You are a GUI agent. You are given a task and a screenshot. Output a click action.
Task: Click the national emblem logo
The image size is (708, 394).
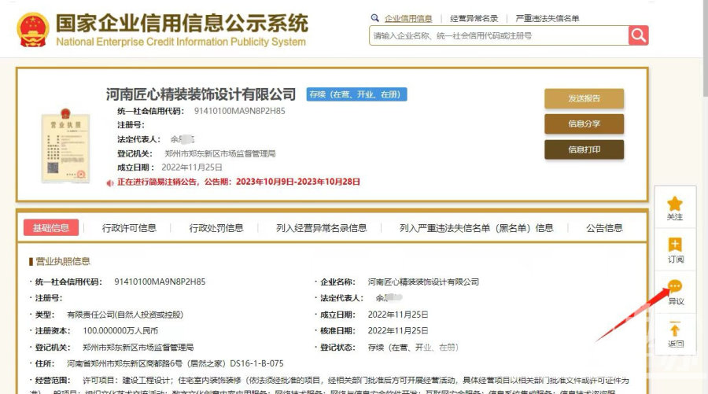pyautogui.click(x=32, y=29)
